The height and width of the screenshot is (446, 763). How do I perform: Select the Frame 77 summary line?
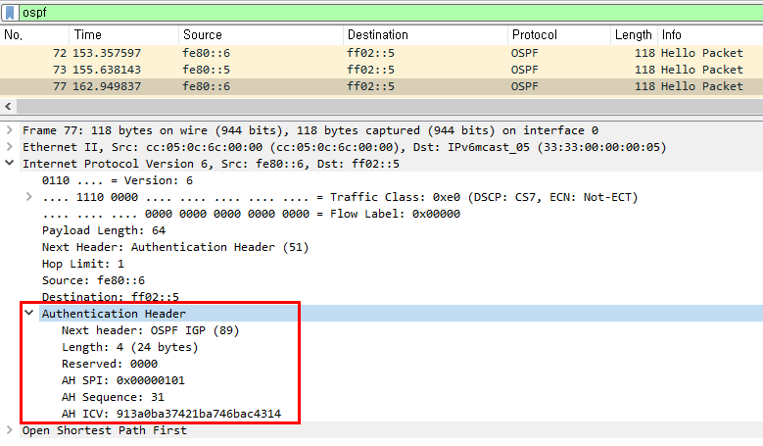pos(310,130)
